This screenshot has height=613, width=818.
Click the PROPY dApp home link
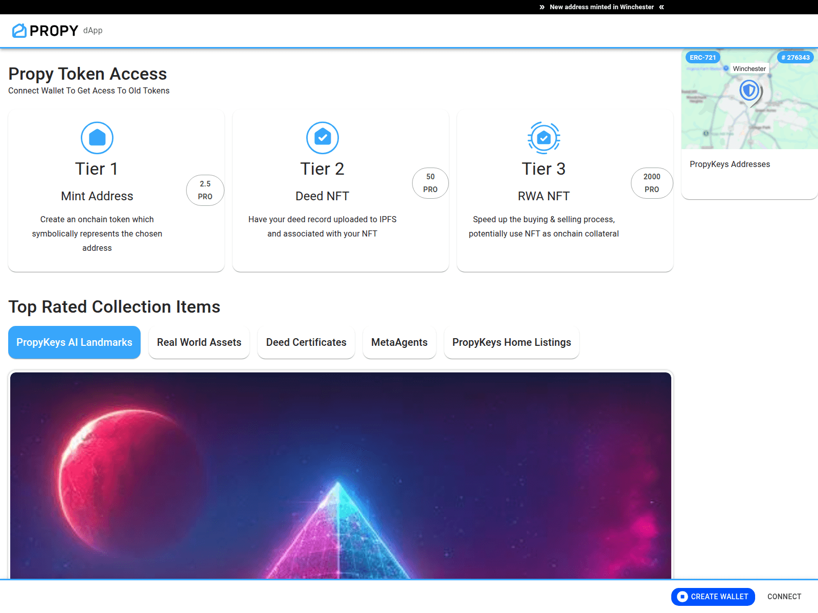[x=57, y=31]
